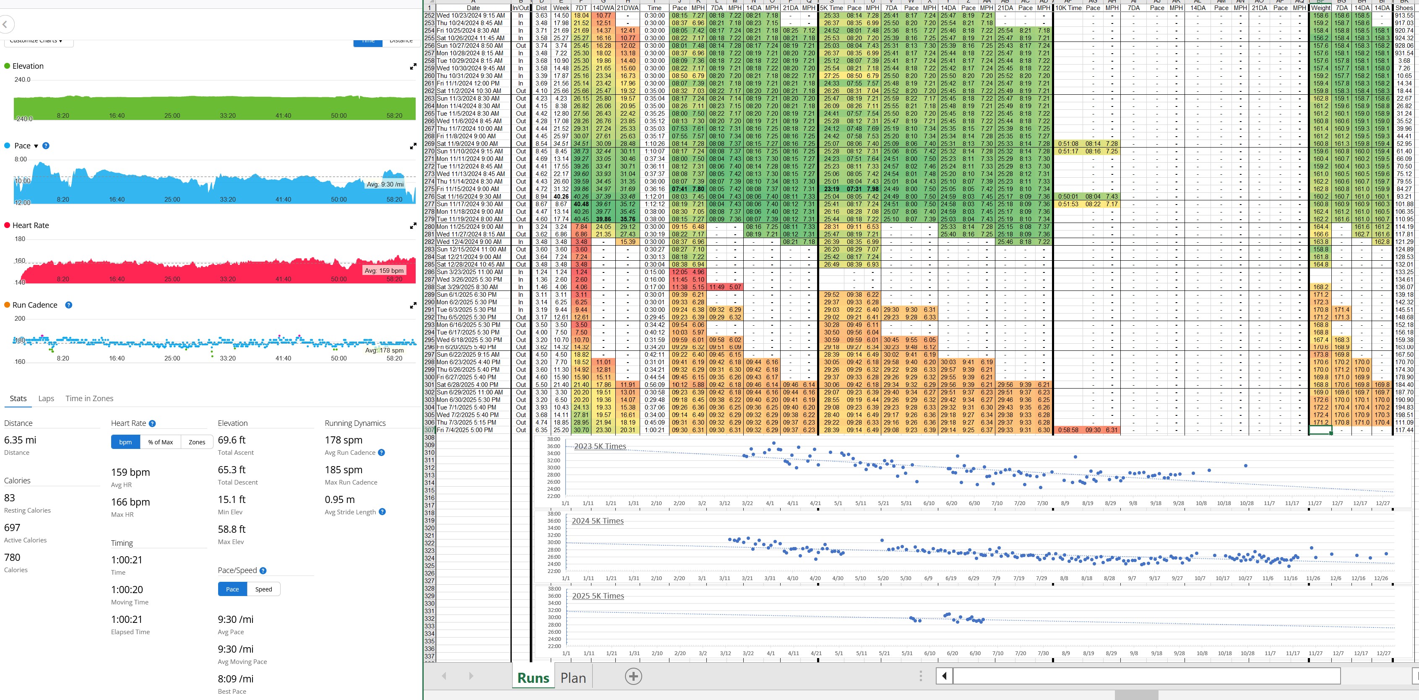Click the blue Pace legend dot
This screenshot has width=1419, height=700.
tap(7, 146)
